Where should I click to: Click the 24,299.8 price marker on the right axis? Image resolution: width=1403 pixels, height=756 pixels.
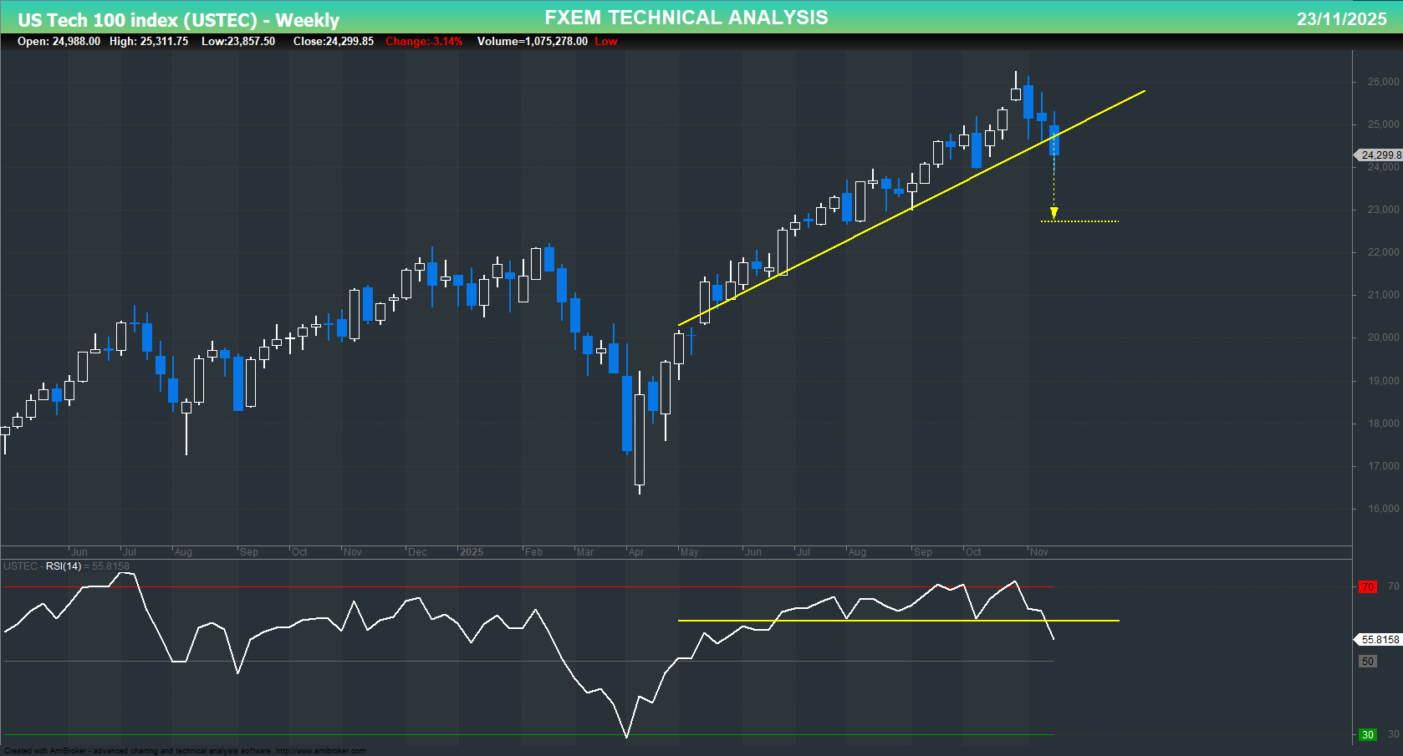(1378, 155)
